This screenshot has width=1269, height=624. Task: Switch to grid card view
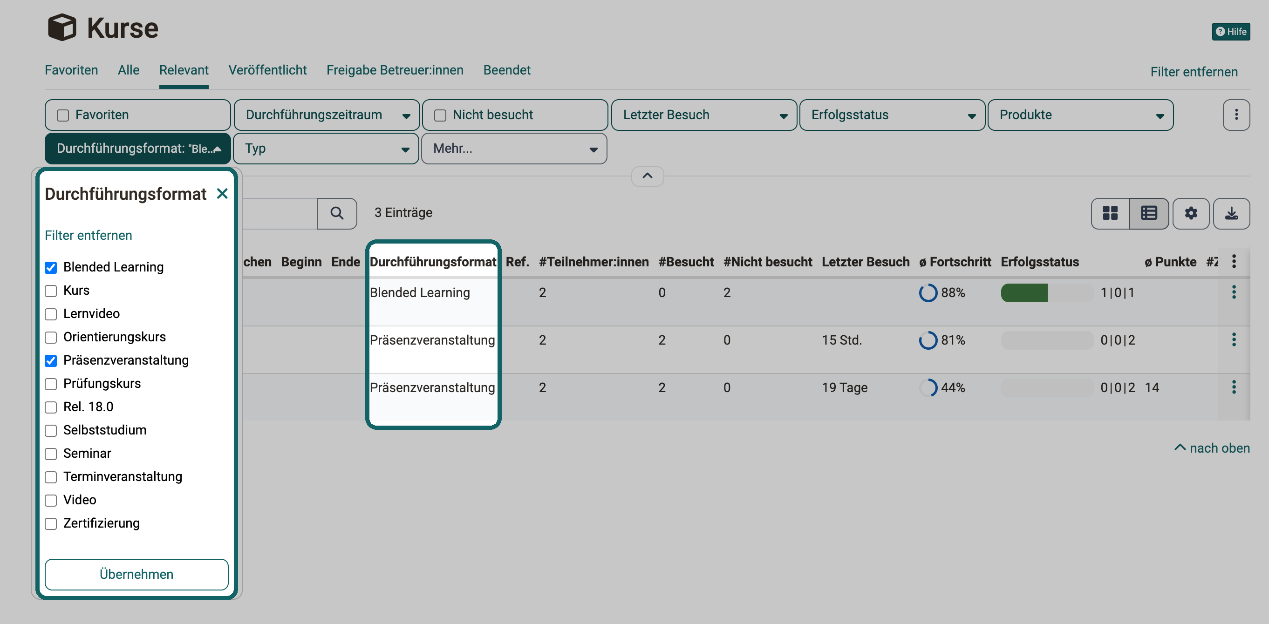pos(1111,213)
